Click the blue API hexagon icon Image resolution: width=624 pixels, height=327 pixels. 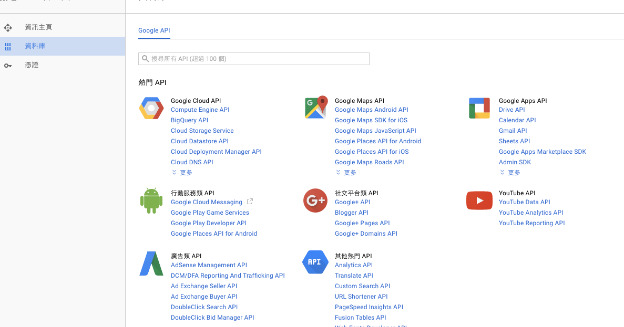coord(315,262)
